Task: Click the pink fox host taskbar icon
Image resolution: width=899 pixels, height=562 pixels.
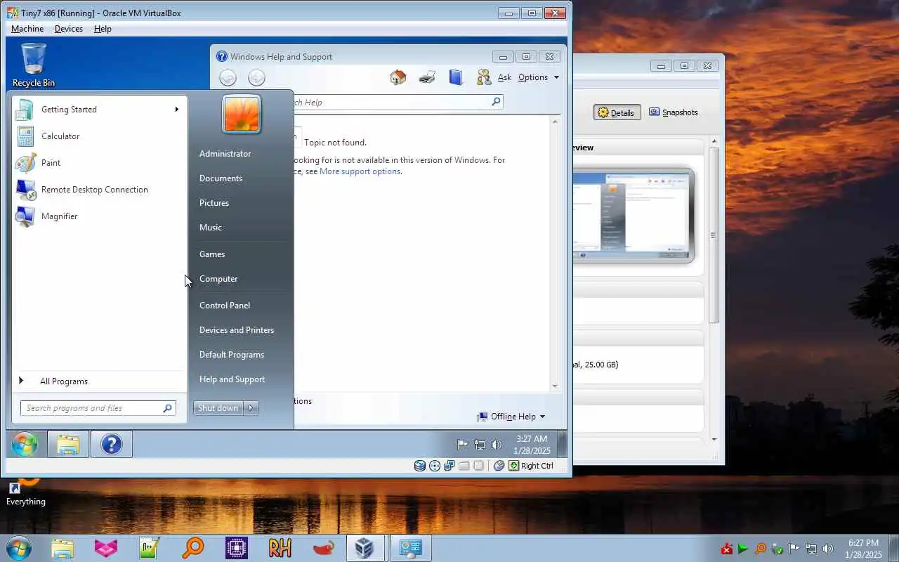Action: (105, 548)
